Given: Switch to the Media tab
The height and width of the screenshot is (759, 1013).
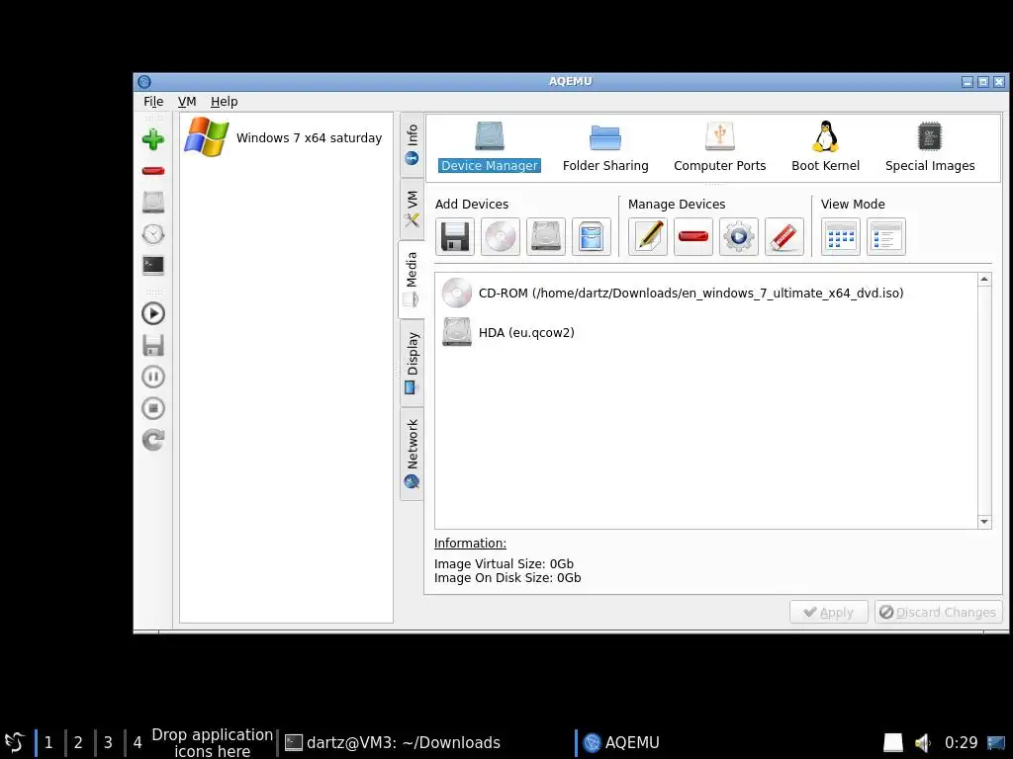Looking at the screenshot, I should click(412, 279).
